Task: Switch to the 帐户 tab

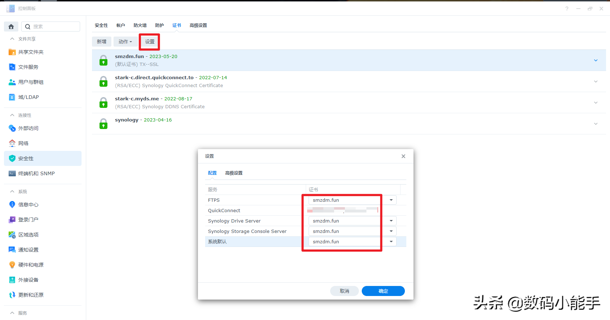Action: (x=121, y=25)
